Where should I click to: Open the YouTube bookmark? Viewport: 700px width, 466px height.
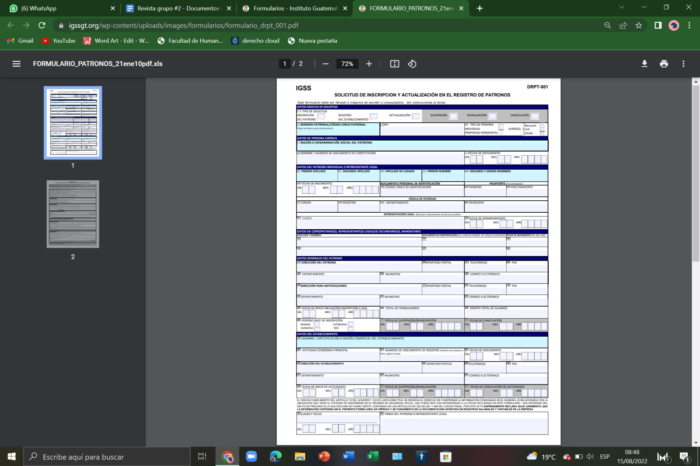point(58,41)
